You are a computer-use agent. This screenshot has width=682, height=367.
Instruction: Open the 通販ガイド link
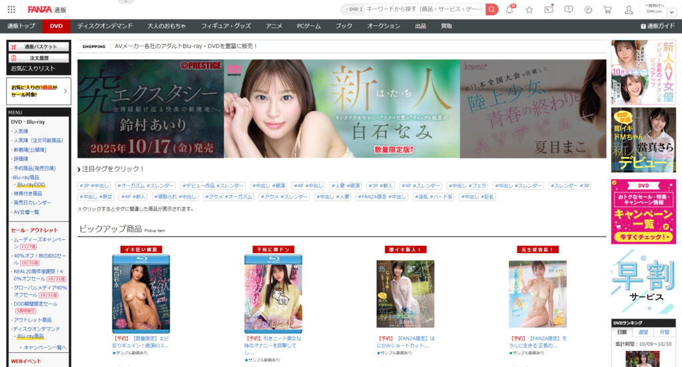(658, 26)
